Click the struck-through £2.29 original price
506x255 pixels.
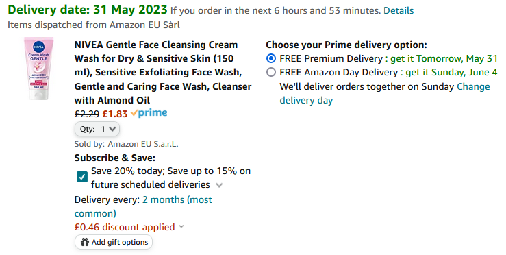tap(87, 114)
